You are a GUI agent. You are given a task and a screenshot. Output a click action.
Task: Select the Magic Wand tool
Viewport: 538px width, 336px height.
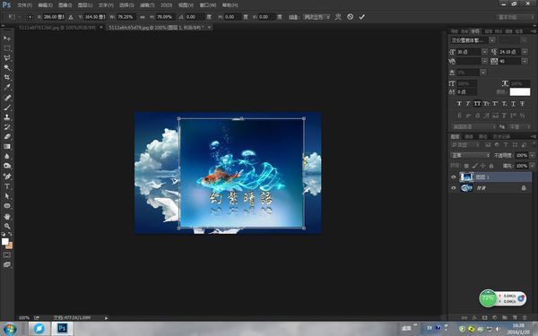coord(7,67)
